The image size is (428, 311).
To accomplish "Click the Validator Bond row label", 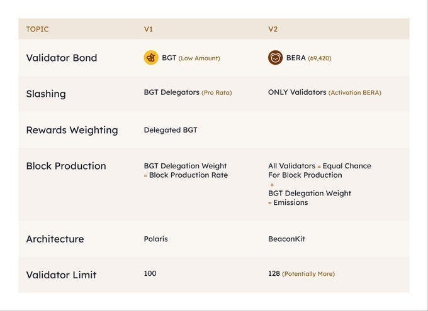I will [62, 58].
